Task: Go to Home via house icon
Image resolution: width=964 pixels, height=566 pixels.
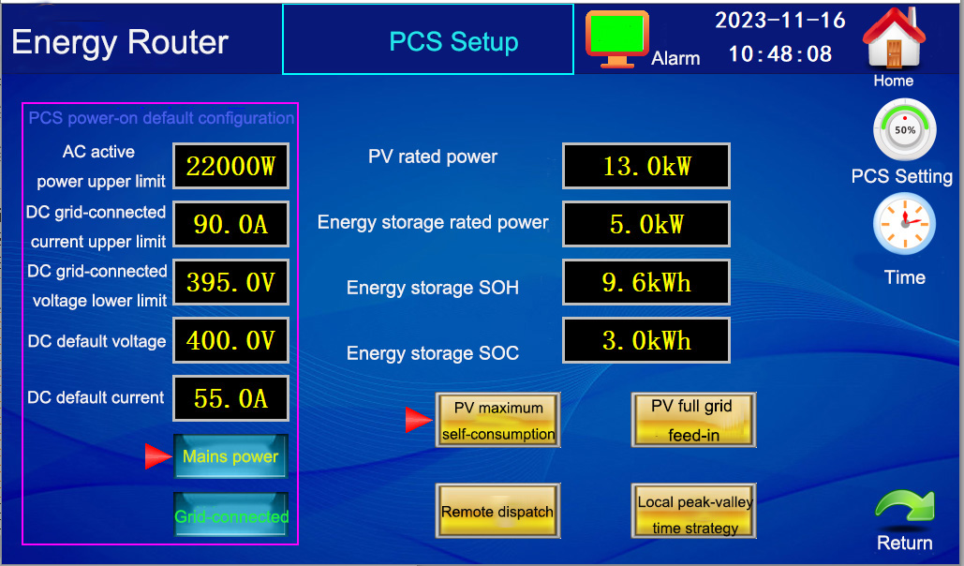Action: click(x=894, y=37)
